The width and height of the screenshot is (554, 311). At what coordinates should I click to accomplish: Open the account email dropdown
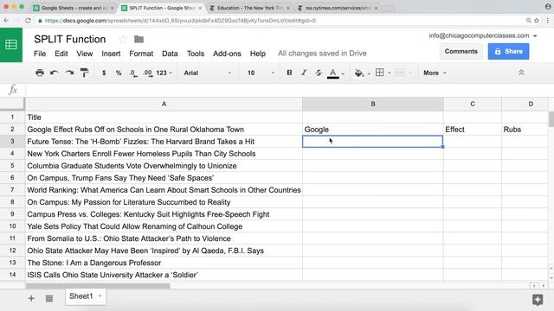coord(535,36)
